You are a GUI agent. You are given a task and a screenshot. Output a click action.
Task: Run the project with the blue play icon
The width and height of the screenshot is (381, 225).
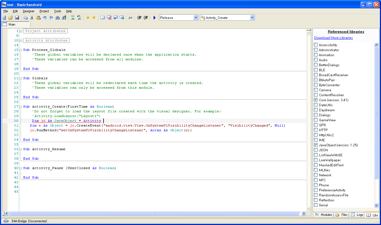pyautogui.click(x=154, y=18)
